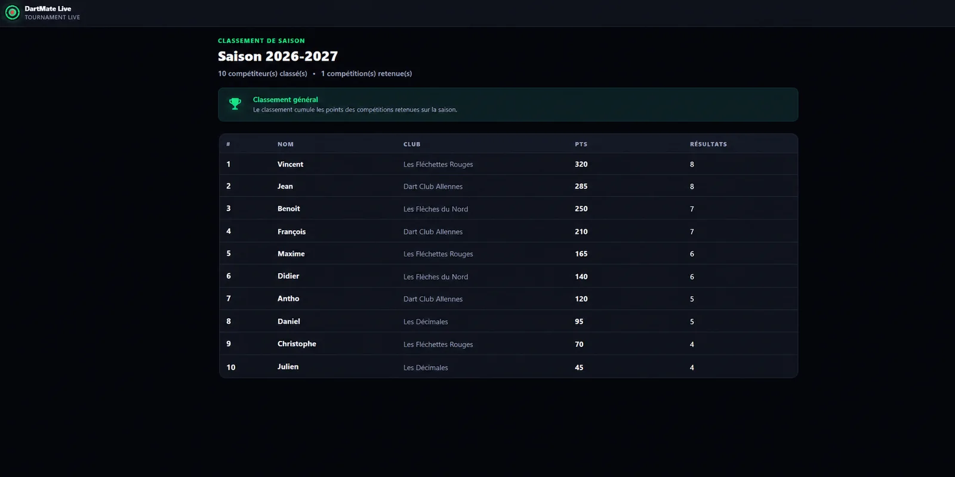Viewport: 955px width, 477px height.
Task: Click the rank number 10 cell
Action: [231, 368]
